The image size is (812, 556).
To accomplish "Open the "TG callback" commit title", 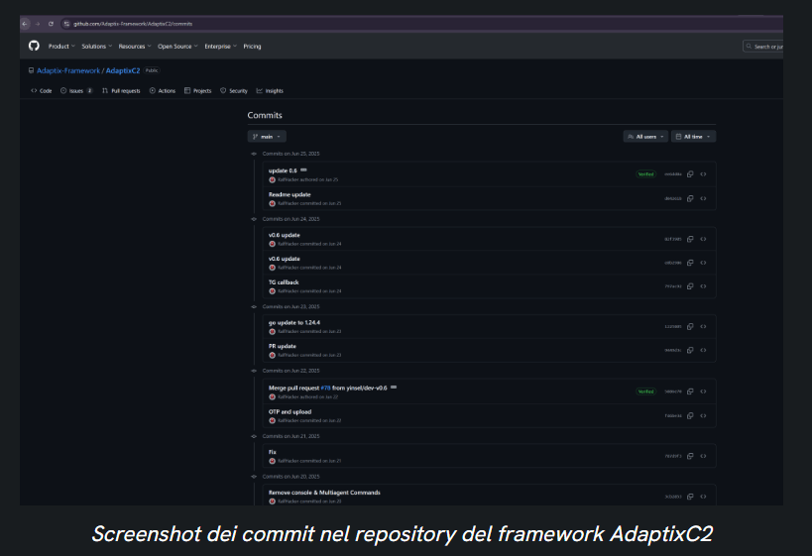I will pyautogui.click(x=284, y=282).
